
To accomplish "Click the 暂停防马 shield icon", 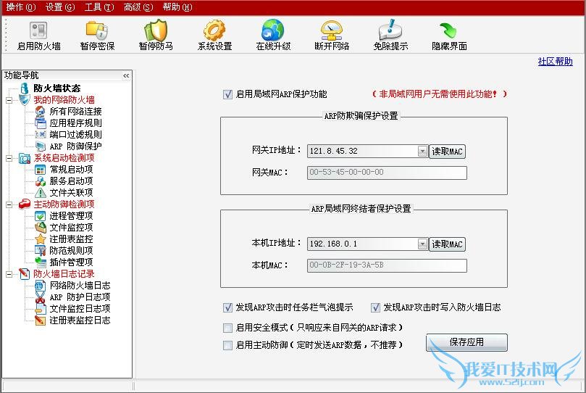I will coord(156,30).
